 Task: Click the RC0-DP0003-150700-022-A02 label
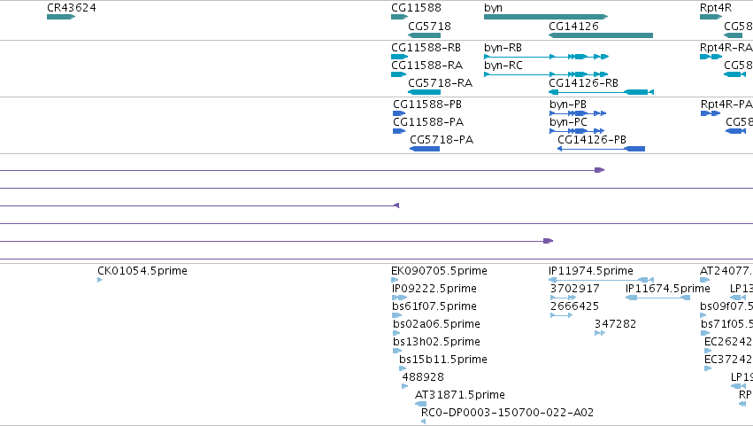point(507,413)
